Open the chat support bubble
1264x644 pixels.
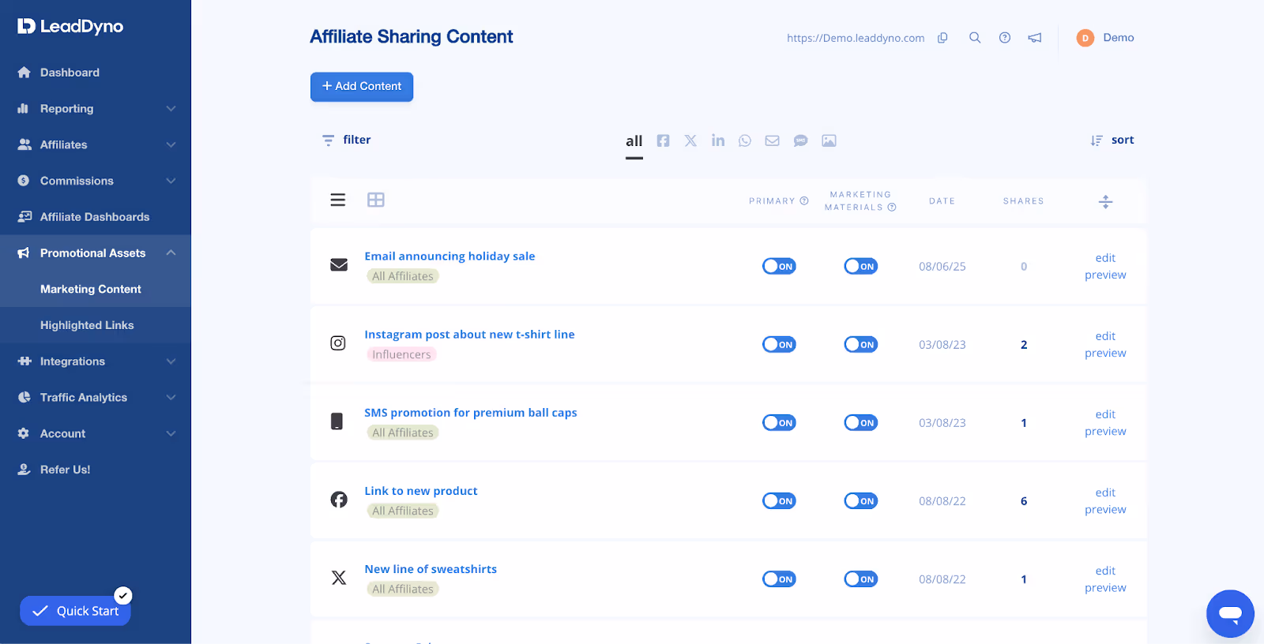pos(1230,613)
